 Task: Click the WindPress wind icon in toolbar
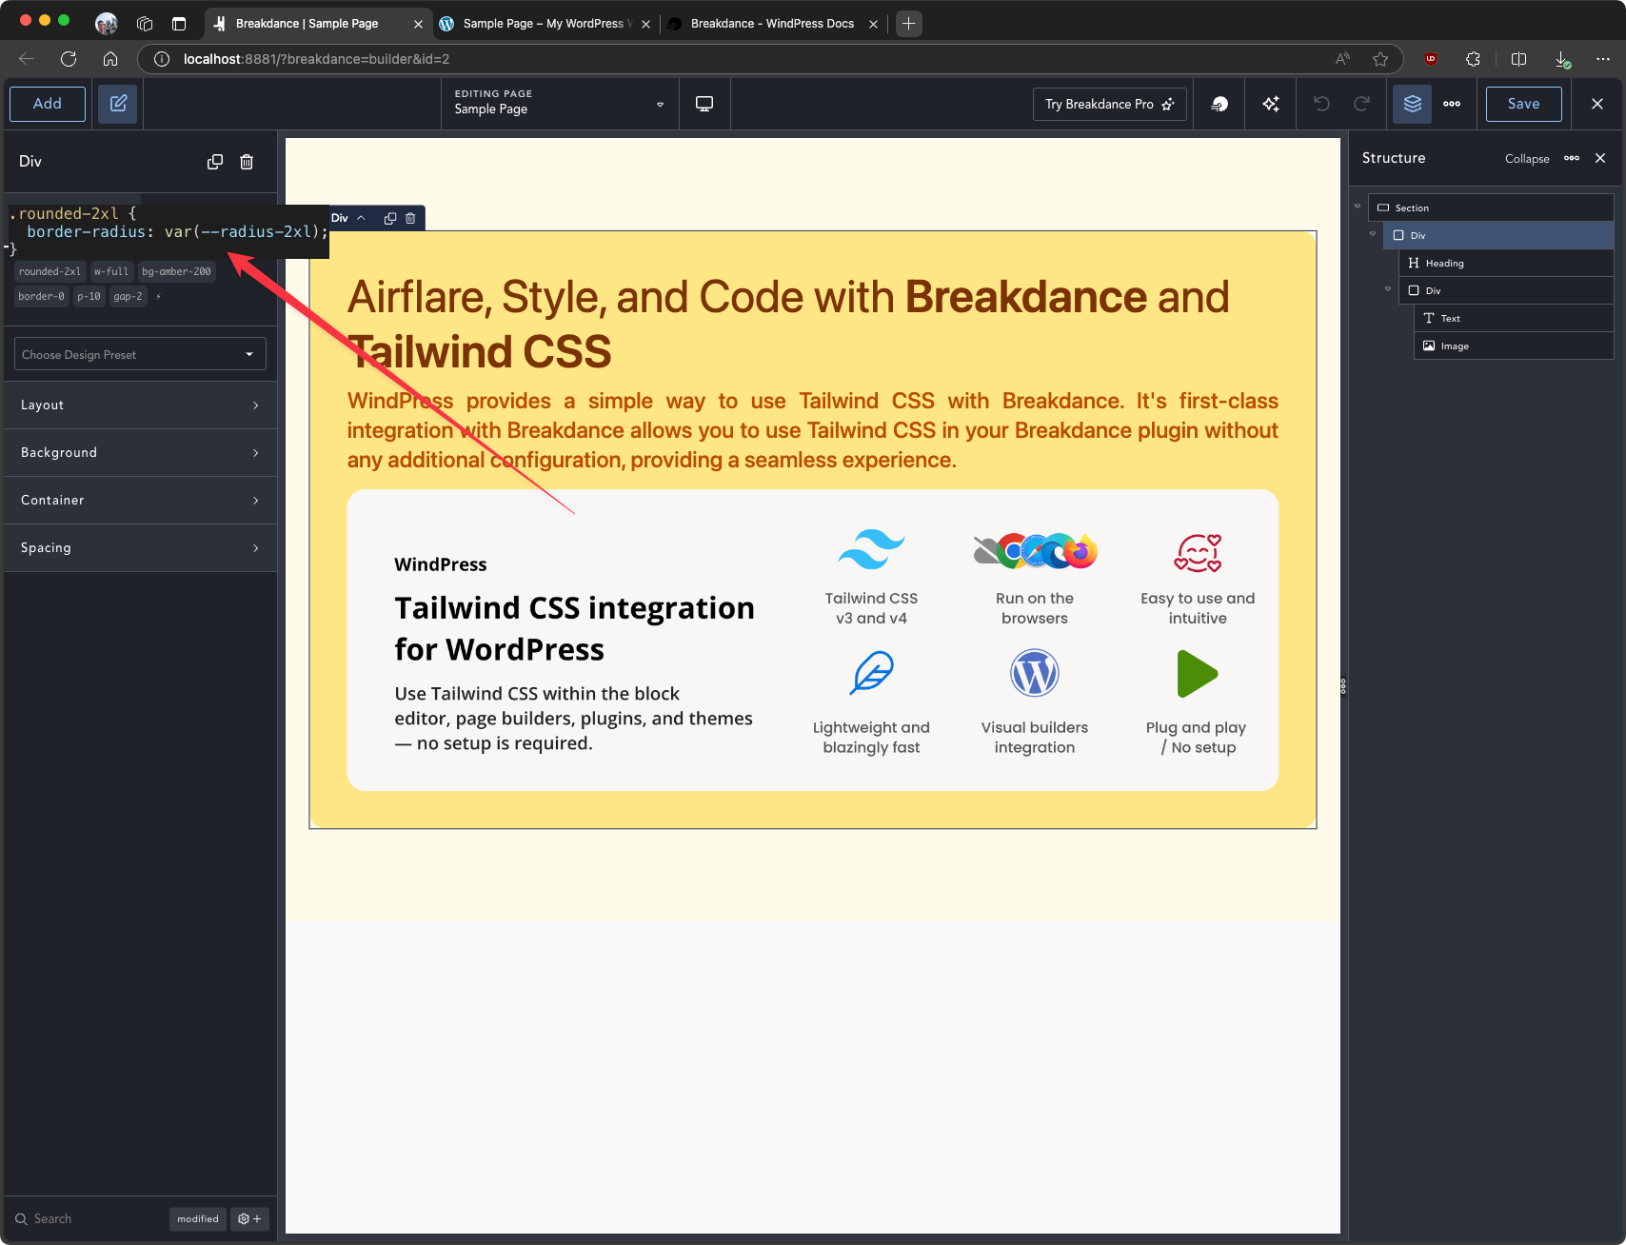[x=1219, y=104]
